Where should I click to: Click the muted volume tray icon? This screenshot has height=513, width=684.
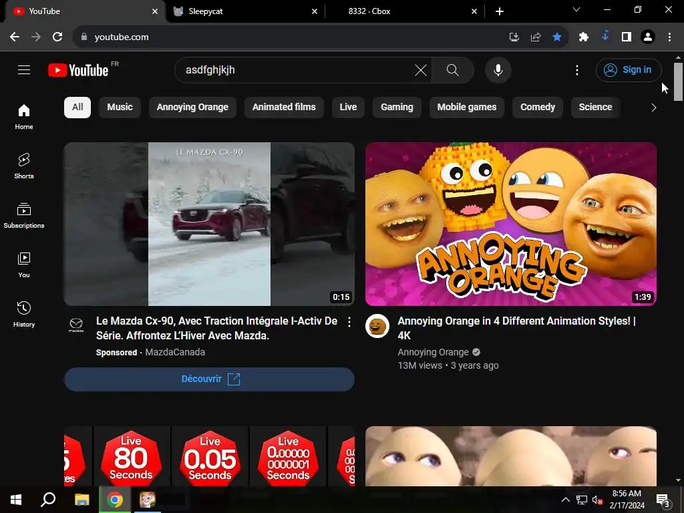[597, 500]
